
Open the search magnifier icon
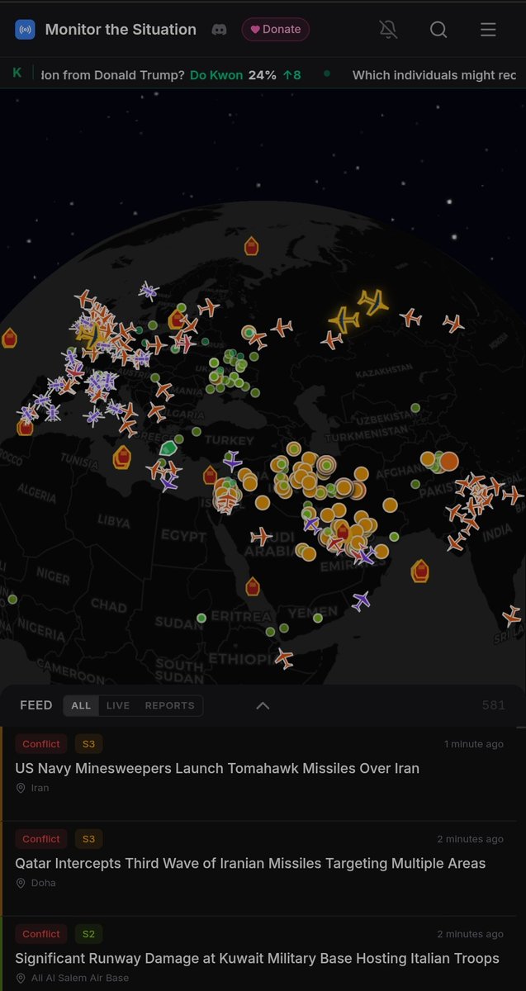pos(438,30)
